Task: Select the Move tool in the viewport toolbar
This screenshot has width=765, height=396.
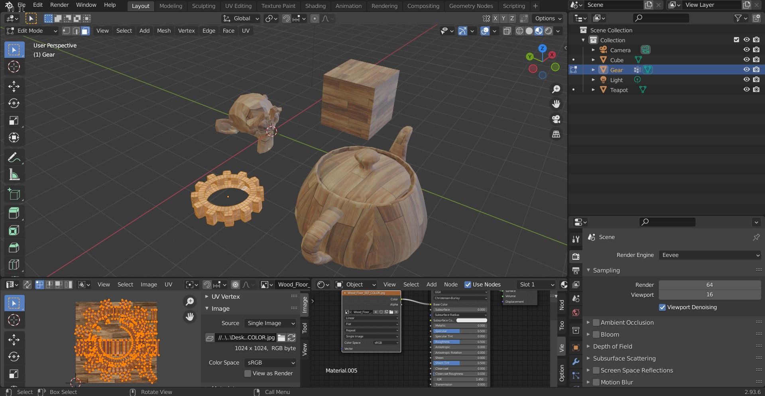Action: [14, 86]
